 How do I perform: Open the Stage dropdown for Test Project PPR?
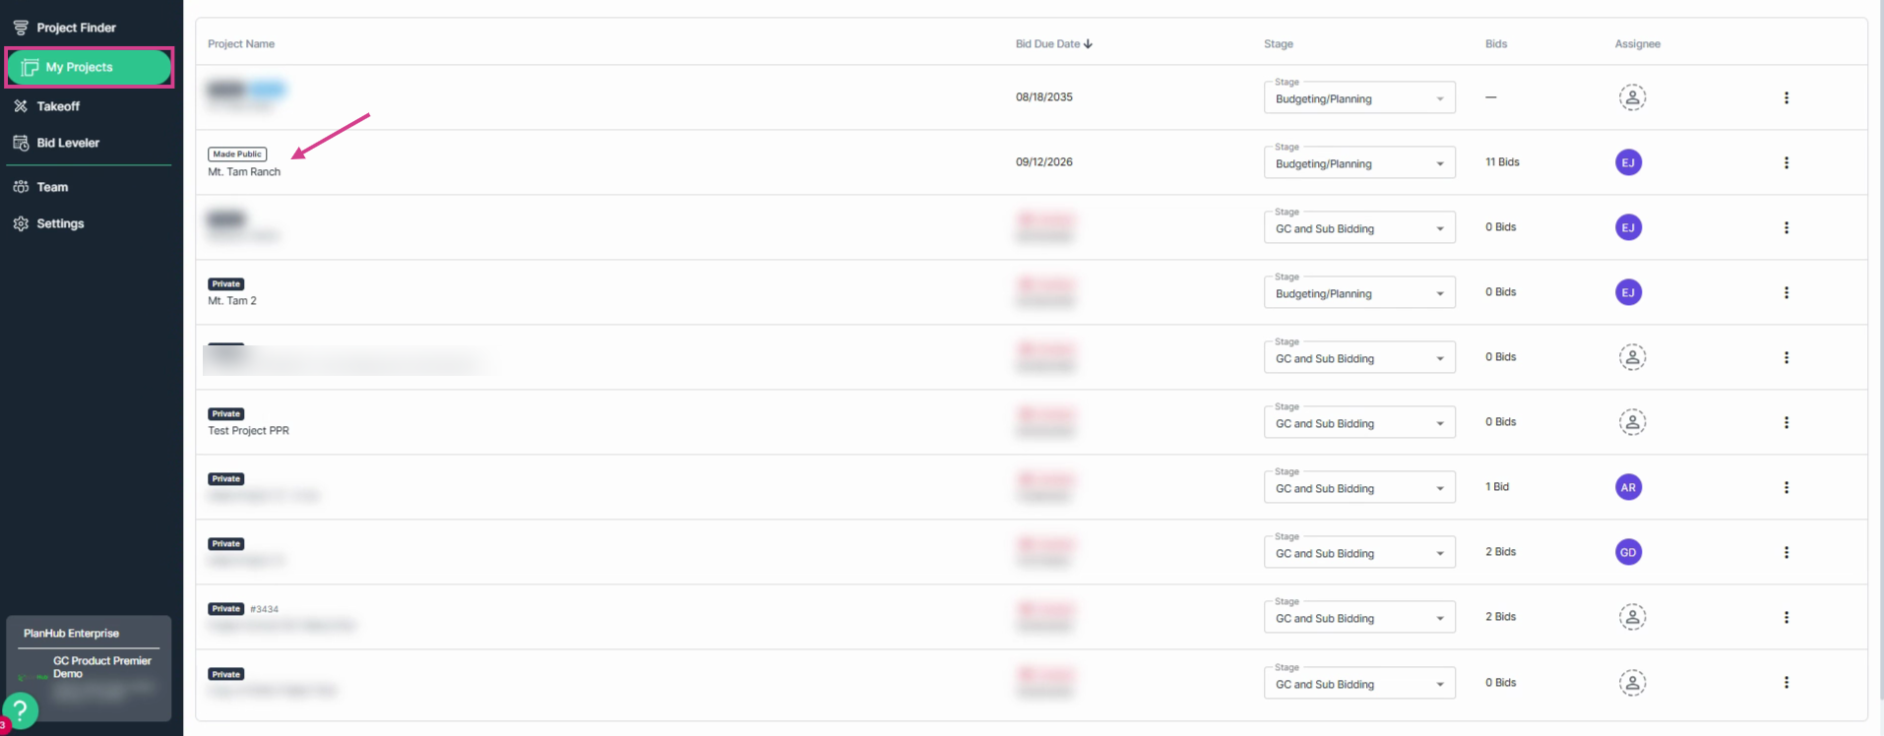[x=1359, y=423]
